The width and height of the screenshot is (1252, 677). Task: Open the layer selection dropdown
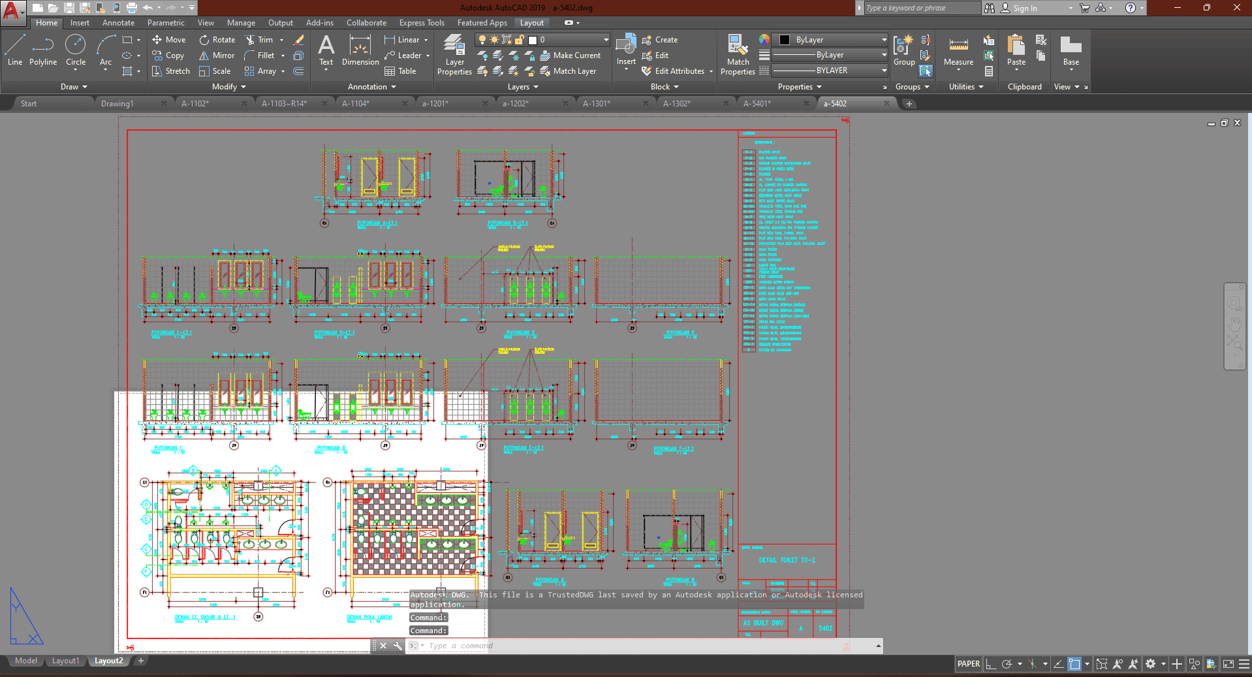(x=605, y=40)
